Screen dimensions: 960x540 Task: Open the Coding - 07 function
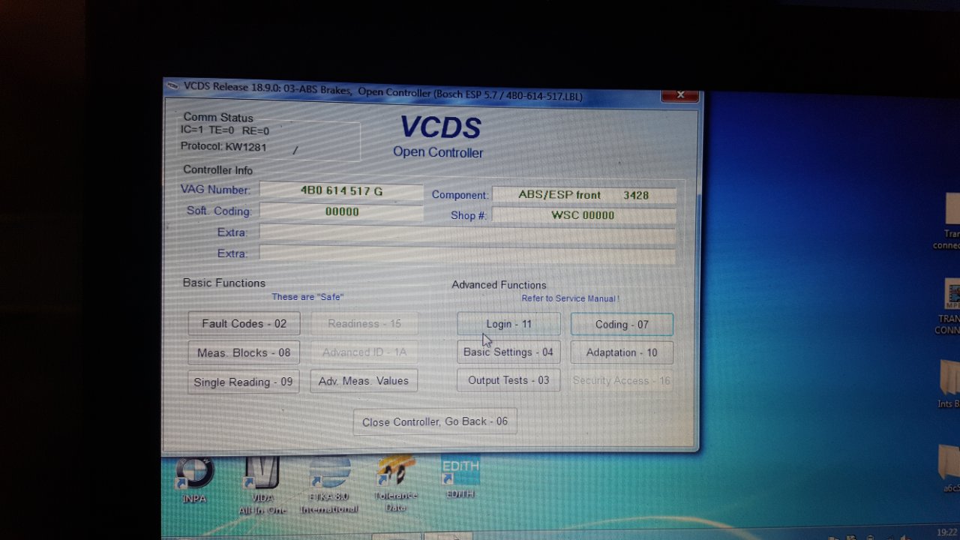pos(622,324)
